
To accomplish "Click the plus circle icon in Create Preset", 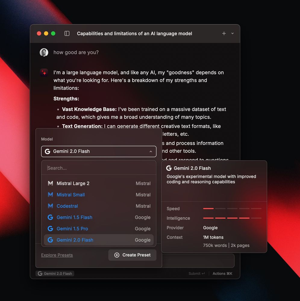I will [117, 255].
